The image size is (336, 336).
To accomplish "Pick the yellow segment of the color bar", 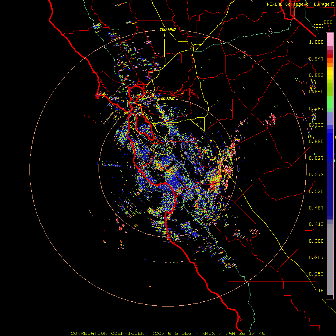I will [330, 73].
